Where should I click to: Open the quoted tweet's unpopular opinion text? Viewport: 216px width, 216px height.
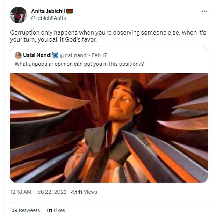coord(79,64)
